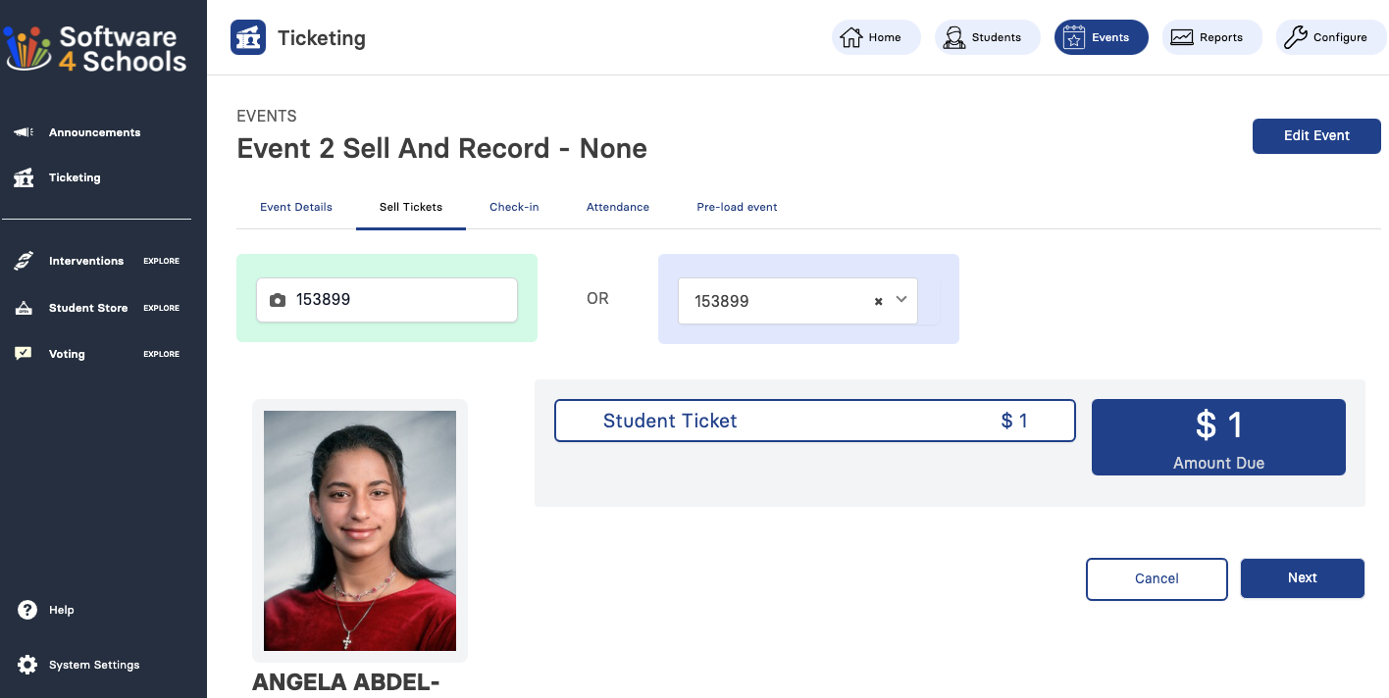Open the Home page from the navigation
This screenshot has height=698, width=1389.
[874, 37]
